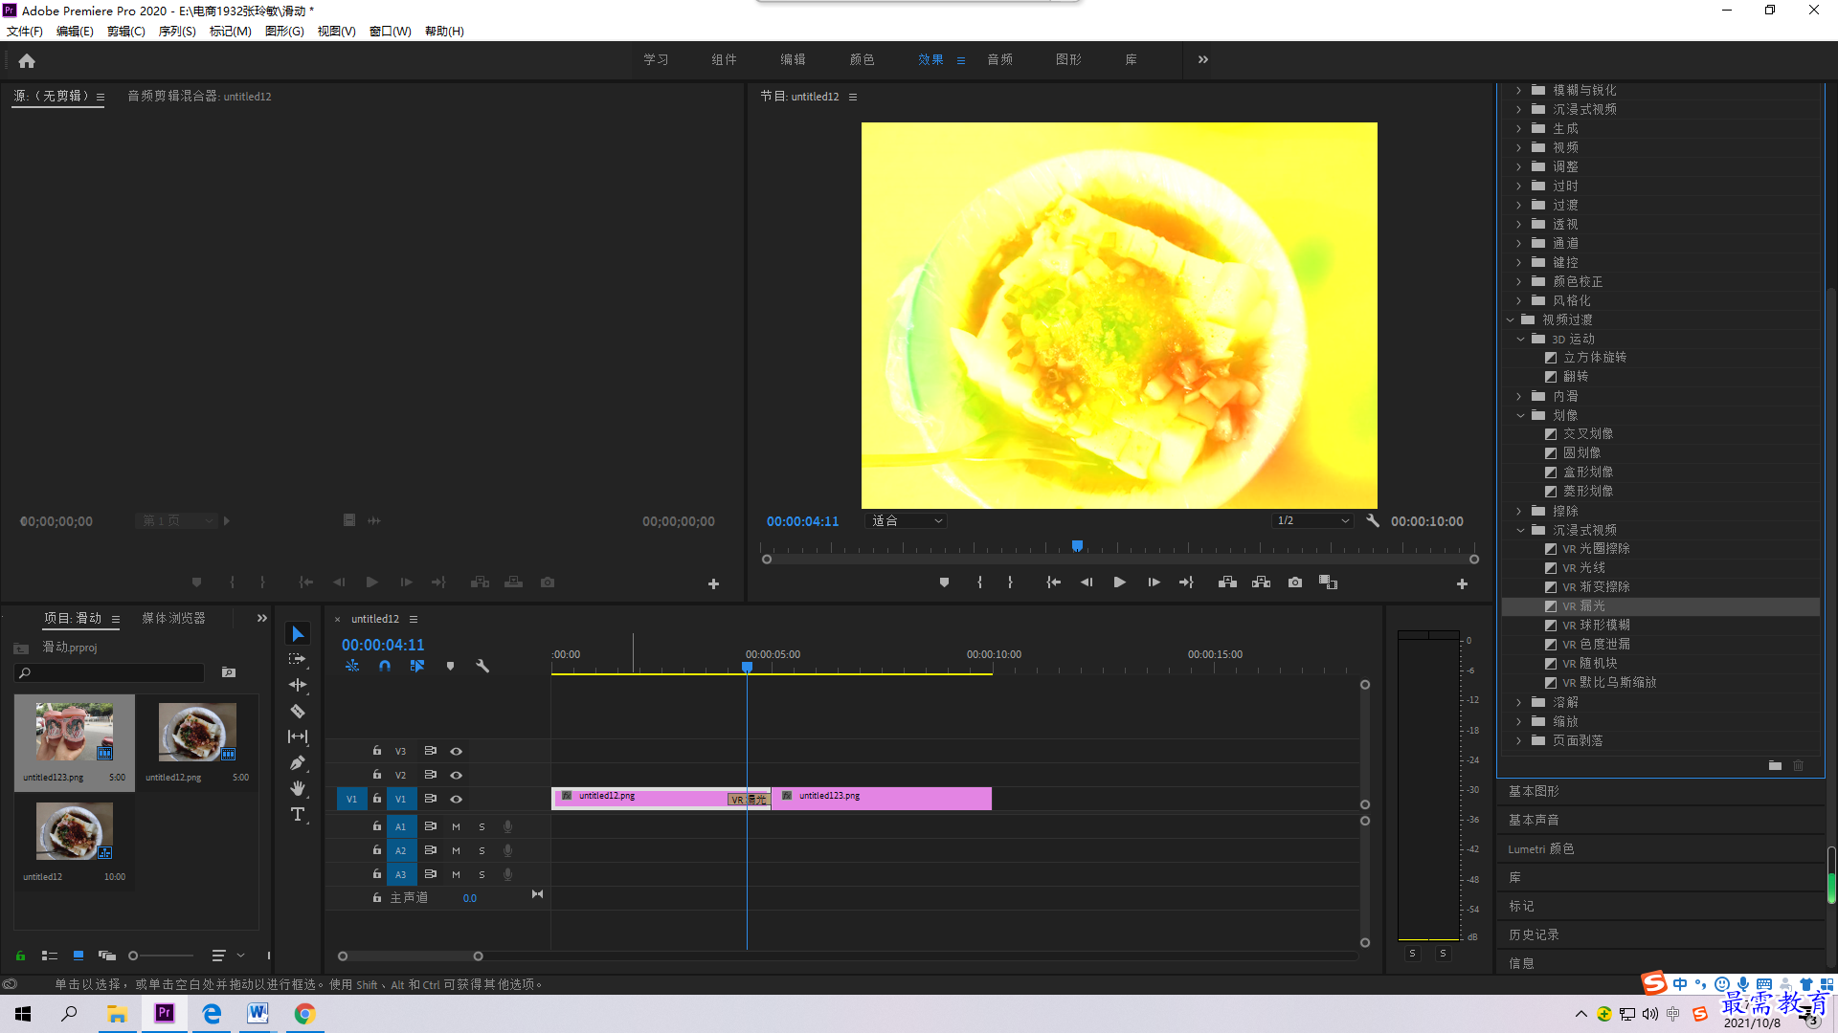Image resolution: width=1838 pixels, height=1033 pixels.
Task: Select the Selection arrow tool
Action: point(298,634)
